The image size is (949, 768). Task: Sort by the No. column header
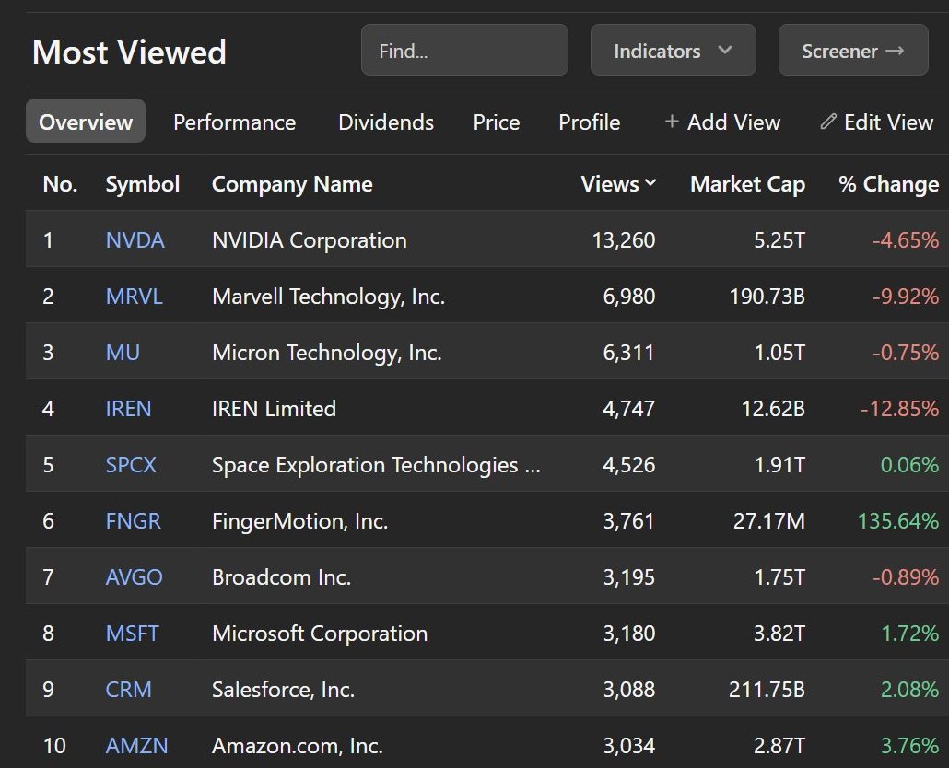(x=60, y=183)
